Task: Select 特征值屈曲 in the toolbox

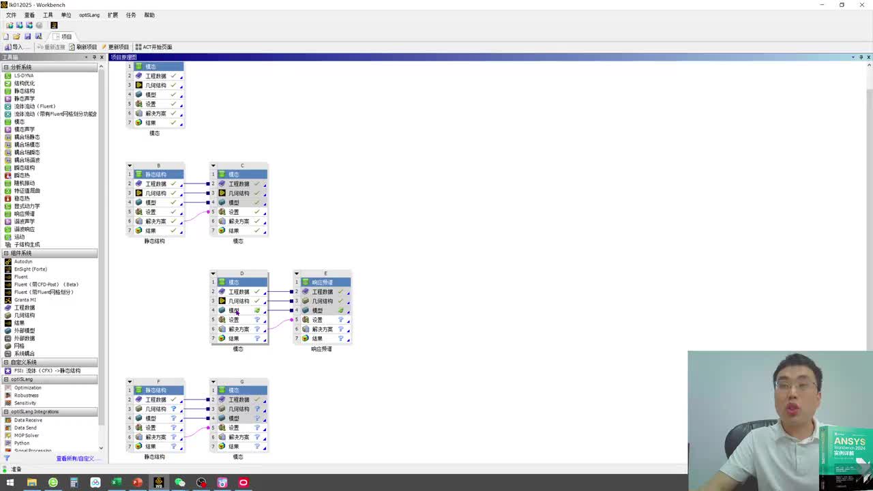Action: [27, 191]
